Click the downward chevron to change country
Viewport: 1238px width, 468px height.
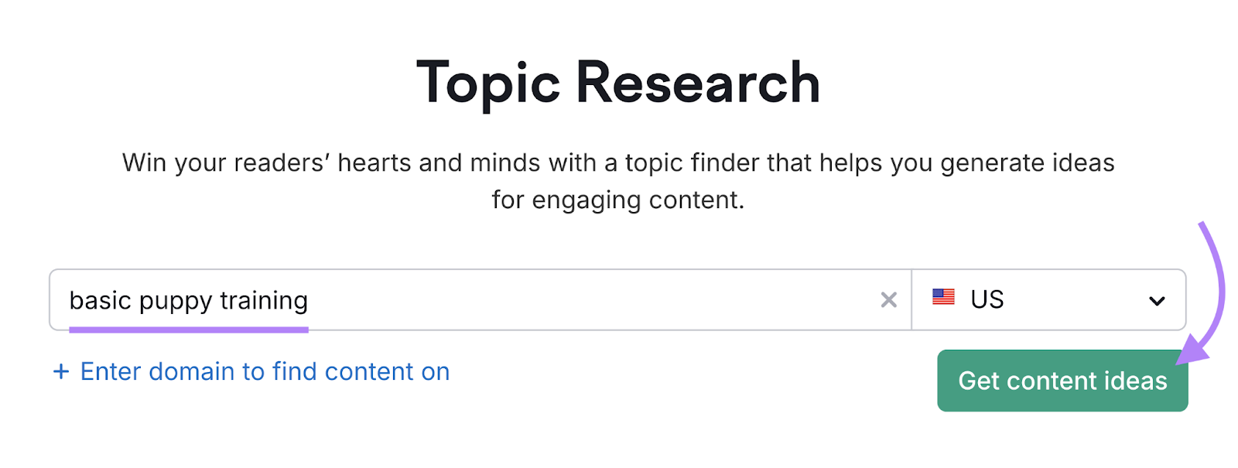point(1157,299)
